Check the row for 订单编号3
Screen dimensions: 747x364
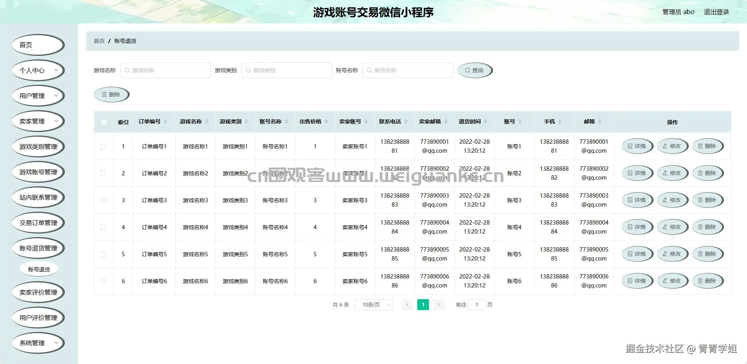pos(103,200)
